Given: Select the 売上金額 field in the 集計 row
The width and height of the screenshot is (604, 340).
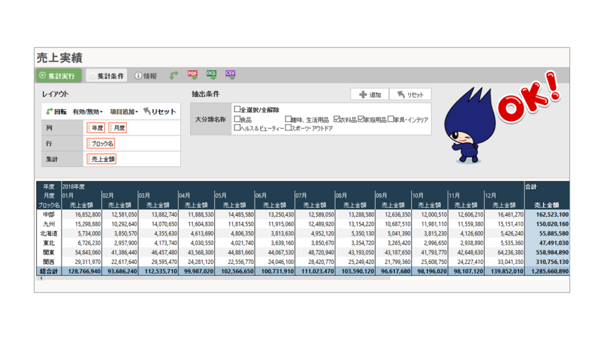Looking at the screenshot, I should tap(102, 159).
